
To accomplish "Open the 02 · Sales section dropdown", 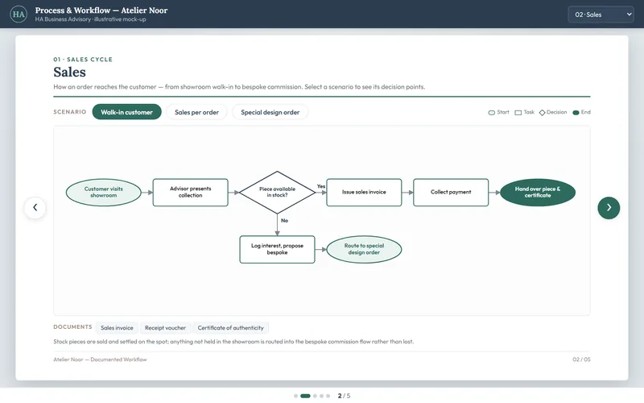I will [601, 15].
